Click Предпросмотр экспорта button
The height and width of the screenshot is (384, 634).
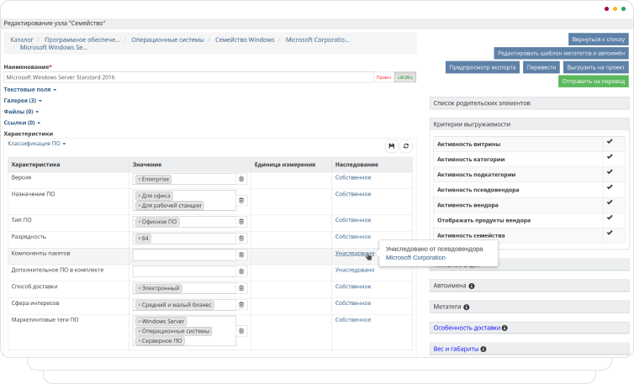483,67
